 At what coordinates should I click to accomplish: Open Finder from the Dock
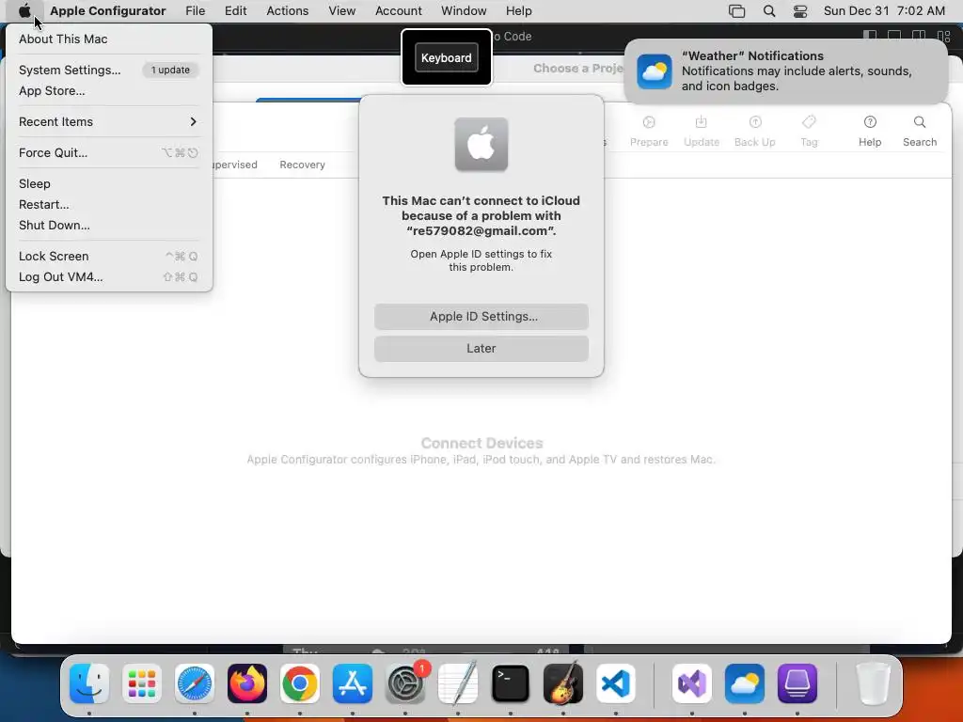pyautogui.click(x=89, y=683)
